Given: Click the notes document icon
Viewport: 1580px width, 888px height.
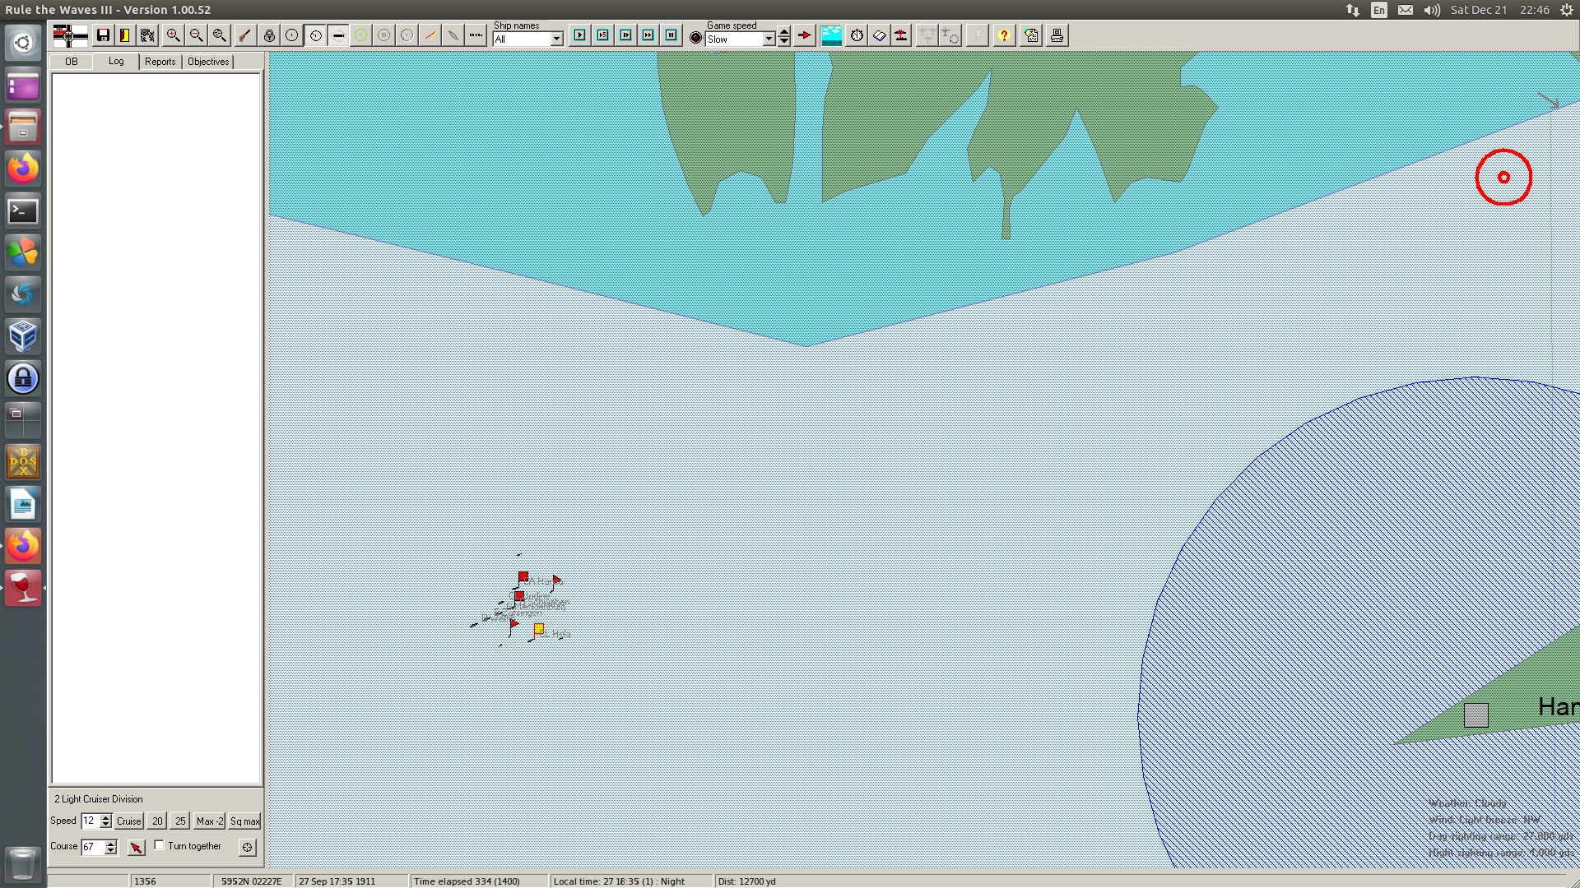Looking at the screenshot, I should click(1031, 35).
